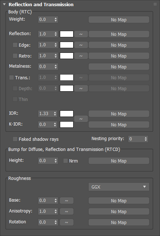160x236 pixels.
Task: Click the tilde button next to Anisotropy
Action: point(67,211)
